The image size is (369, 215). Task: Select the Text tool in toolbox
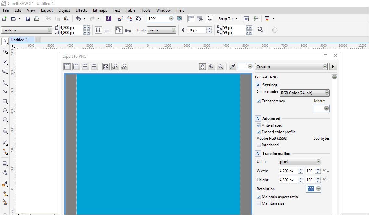(x=5, y=131)
